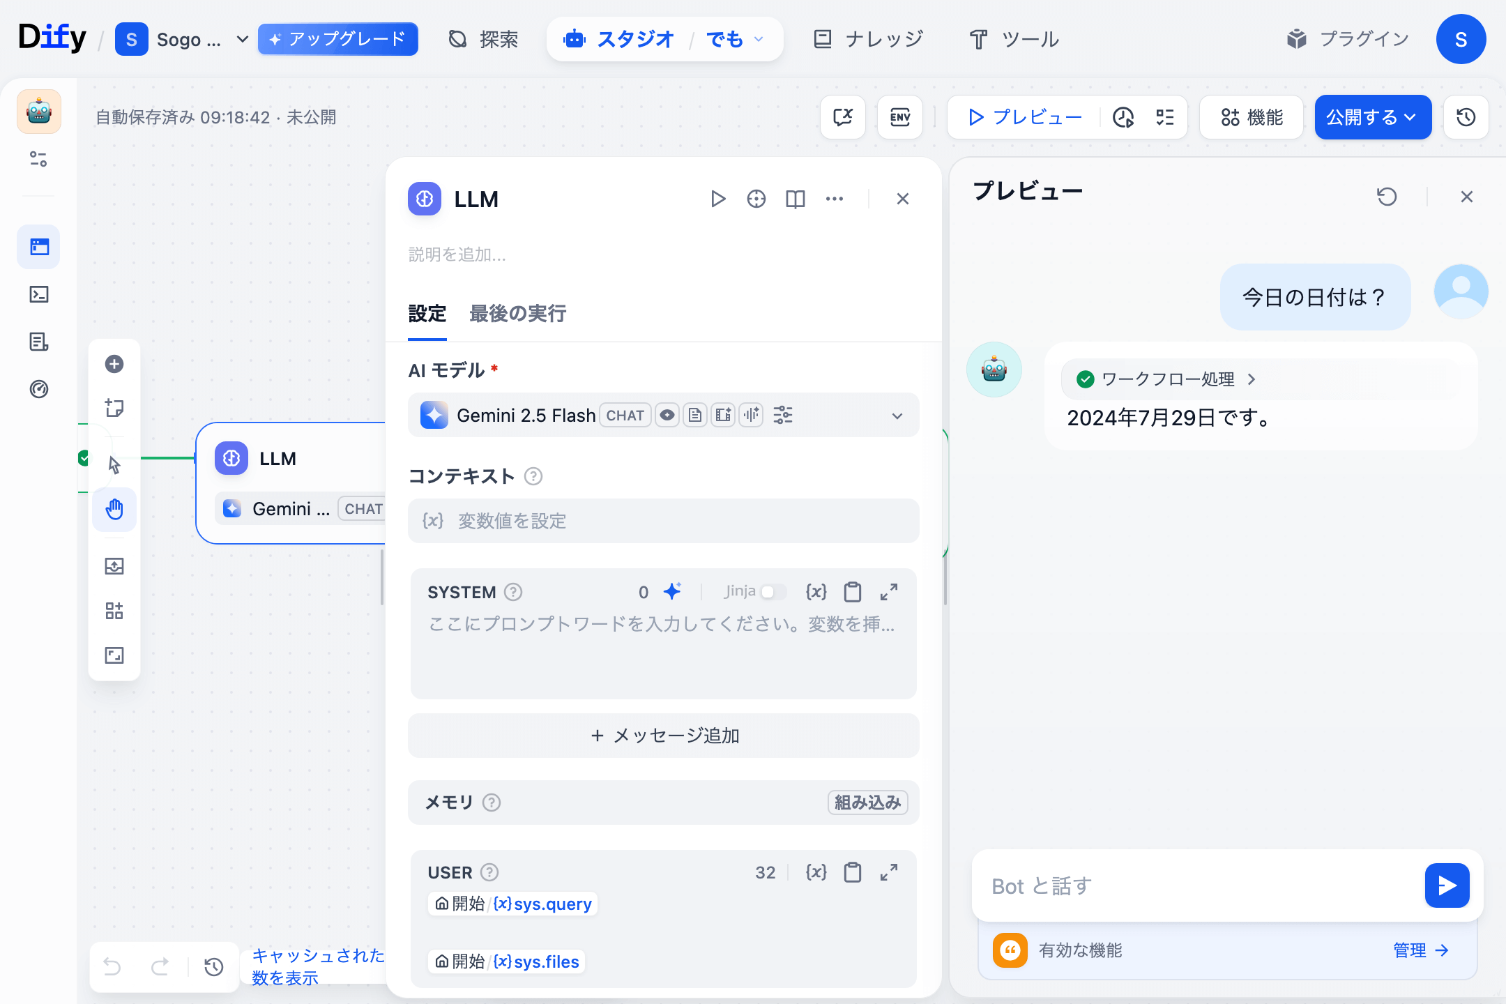This screenshot has width=1506, height=1004.
Task: Restart the preview conversation with the refresh icon
Action: coord(1387,196)
